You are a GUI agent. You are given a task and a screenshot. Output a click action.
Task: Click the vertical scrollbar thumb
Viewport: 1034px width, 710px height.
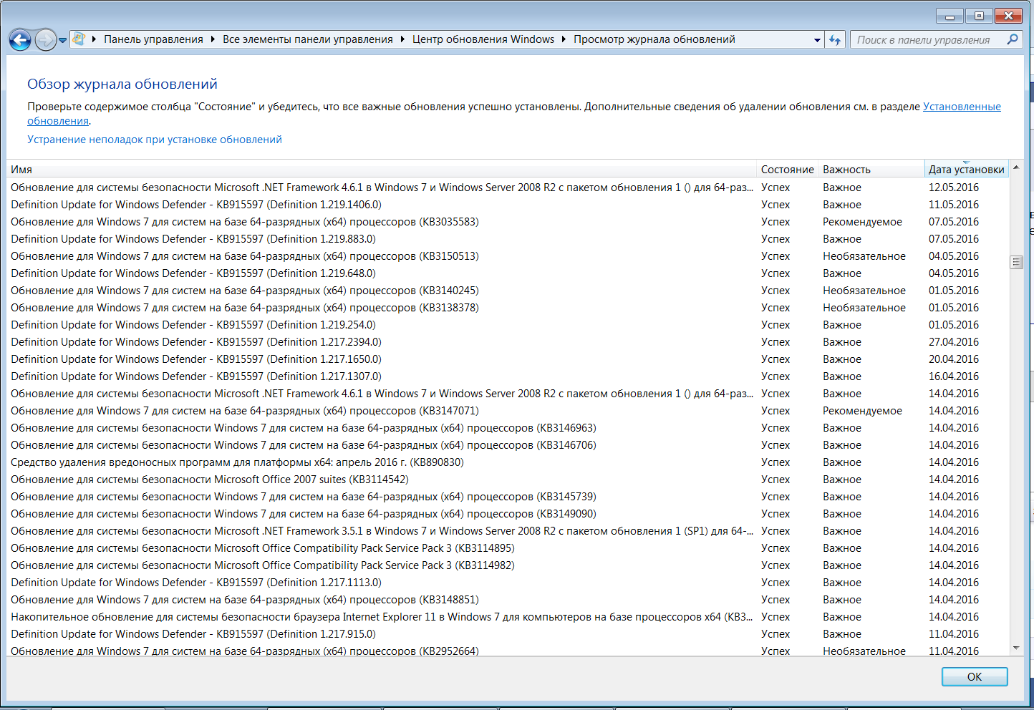[1016, 262]
